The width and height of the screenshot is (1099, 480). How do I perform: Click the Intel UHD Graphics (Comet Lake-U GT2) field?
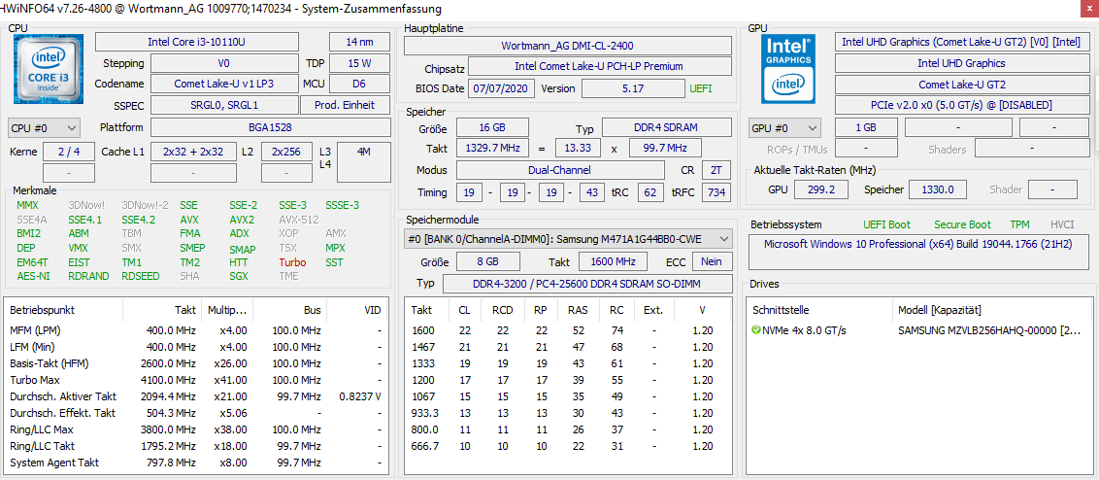click(961, 42)
